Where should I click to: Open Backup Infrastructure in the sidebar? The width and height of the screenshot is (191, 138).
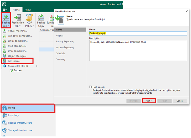[20, 123]
